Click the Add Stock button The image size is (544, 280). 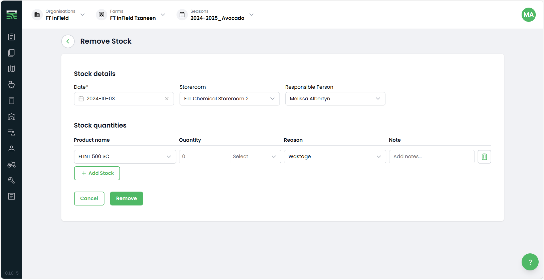(97, 173)
